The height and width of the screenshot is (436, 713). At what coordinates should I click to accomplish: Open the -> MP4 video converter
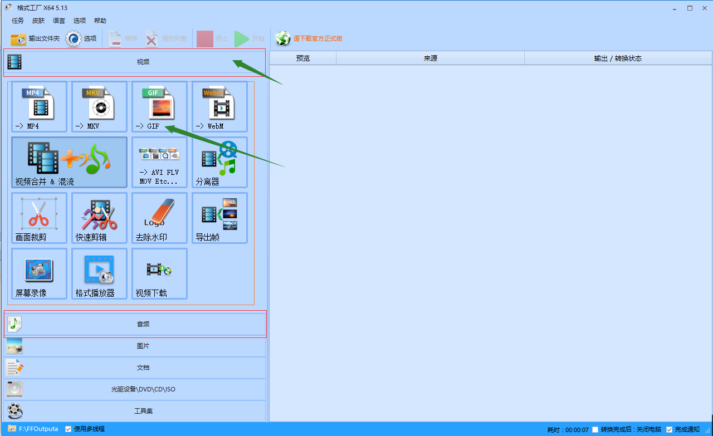coord(39,107)
